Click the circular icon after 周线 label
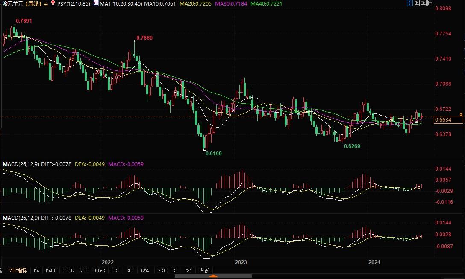Screen dimensions: 465x279 [x=46, y=4]
